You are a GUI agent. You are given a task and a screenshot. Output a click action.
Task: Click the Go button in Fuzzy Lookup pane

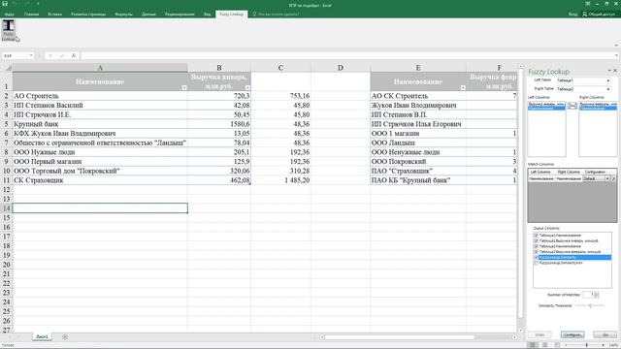tap(605, 335)
